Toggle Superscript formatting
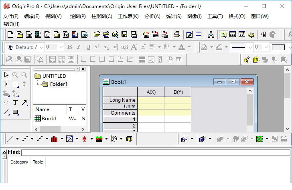Screen dimensions: 292x190 click(97, 47)
